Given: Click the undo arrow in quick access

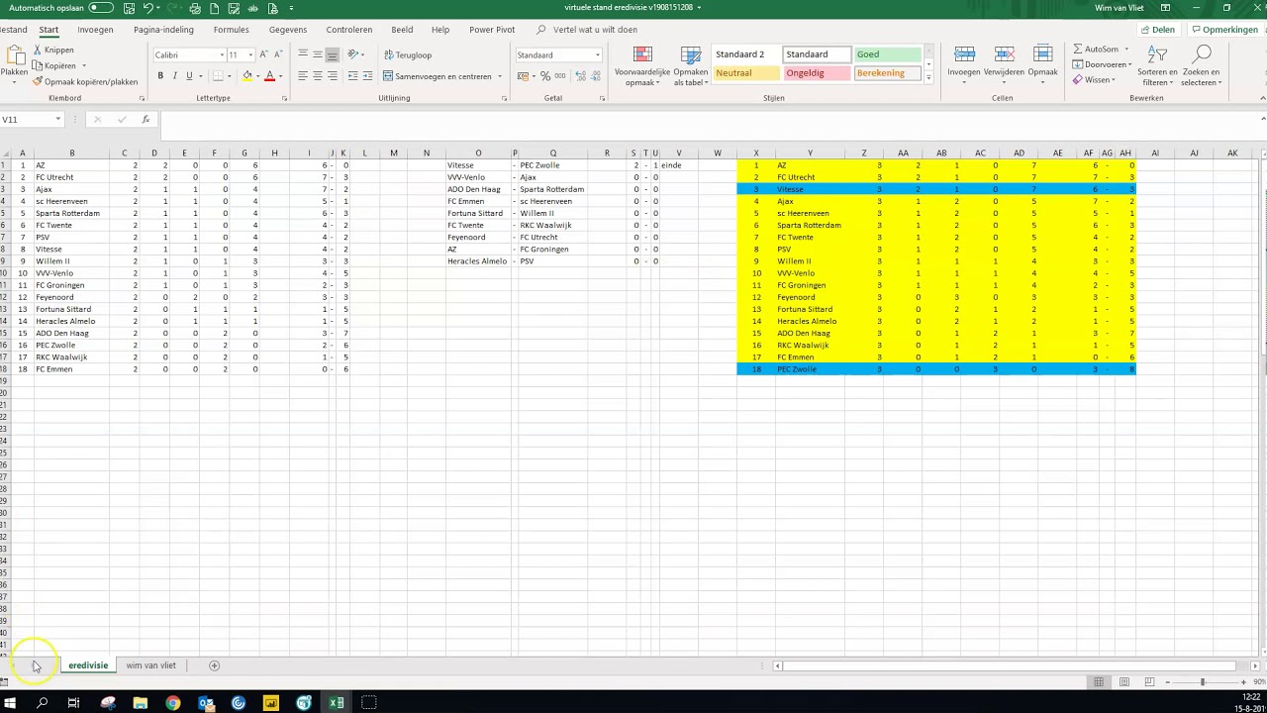Looking at the screenshot, I should click(147, 8).
